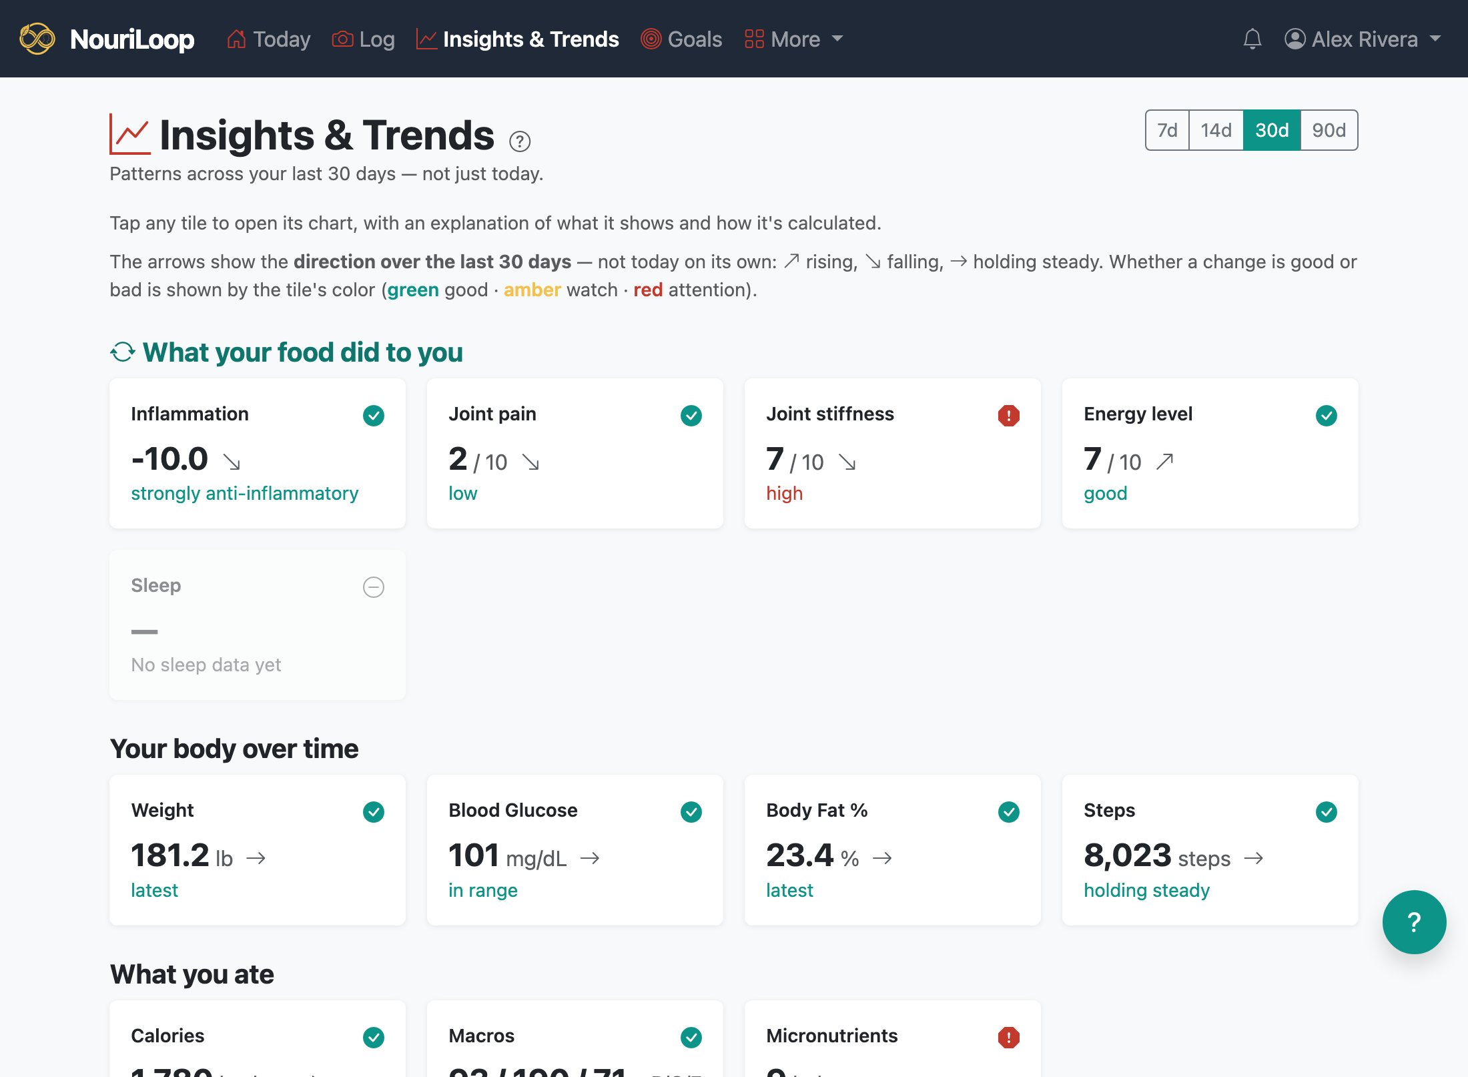
Task: Click Body Fat % green check icon
Action: pyautogui.click(x=1009, y=811)
